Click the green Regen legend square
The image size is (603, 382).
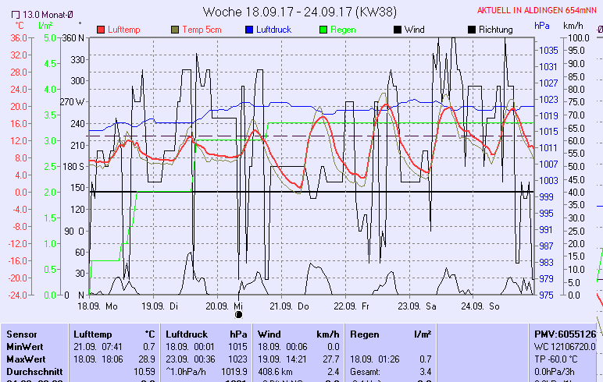click(323, 30)
